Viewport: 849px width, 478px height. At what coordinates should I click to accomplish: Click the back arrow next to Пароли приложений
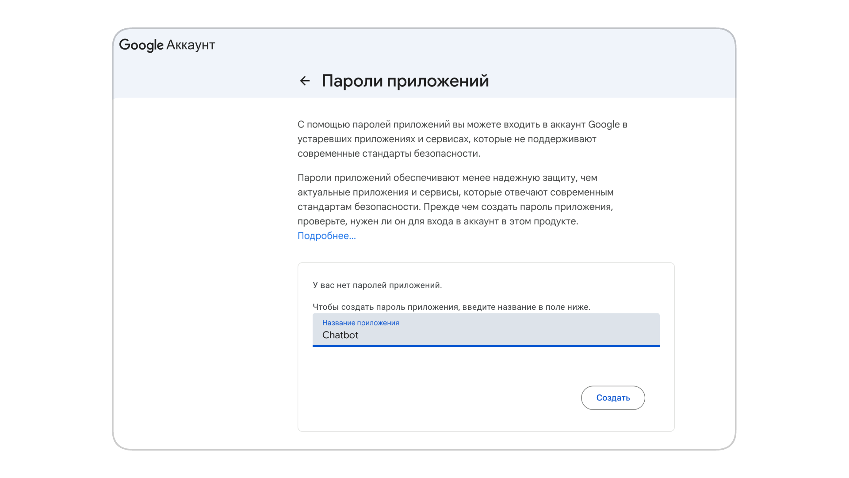[x=305, y=81]
